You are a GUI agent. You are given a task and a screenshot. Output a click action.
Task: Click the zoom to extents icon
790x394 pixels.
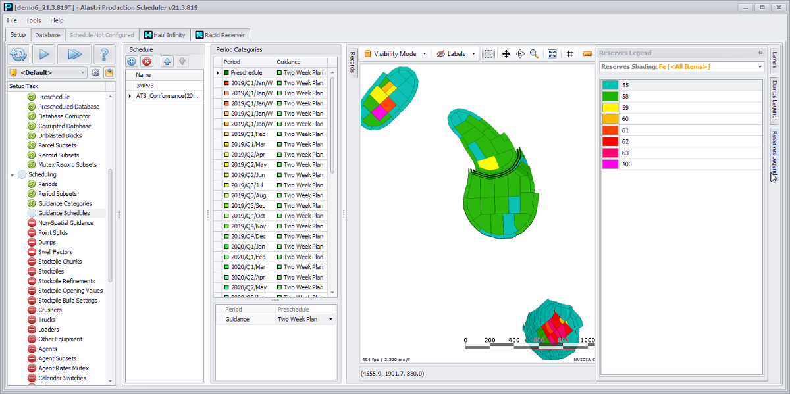pyautogui.click(x=552, y=54)
